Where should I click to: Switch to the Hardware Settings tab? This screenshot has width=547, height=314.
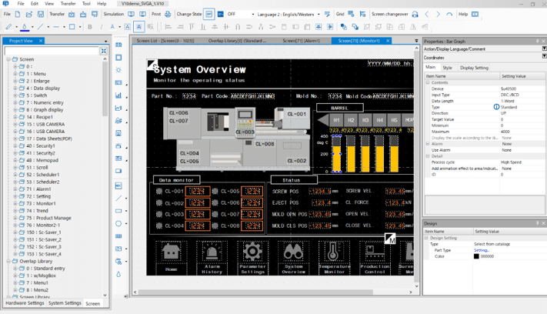click(x=25, y=303)
